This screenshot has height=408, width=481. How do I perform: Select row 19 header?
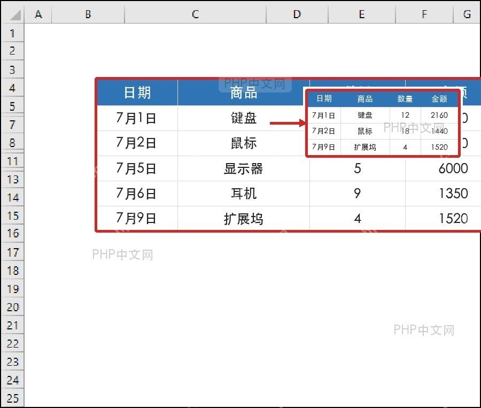tap(13, 289)
